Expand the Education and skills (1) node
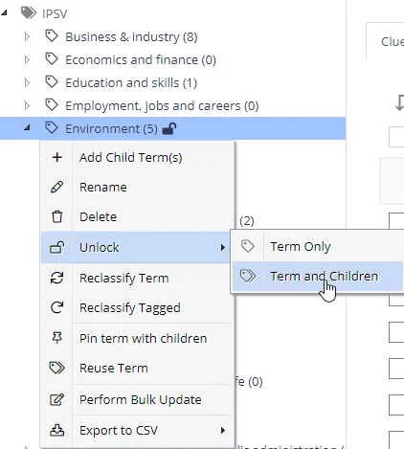The width and height of the screenshot is (404, 449). [x=27, y=83]
